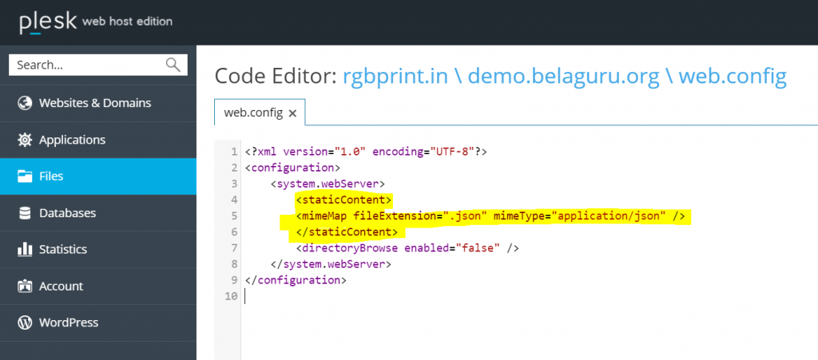Click the Applications gear icon
The image size is (818, 360).
[25, 140]
